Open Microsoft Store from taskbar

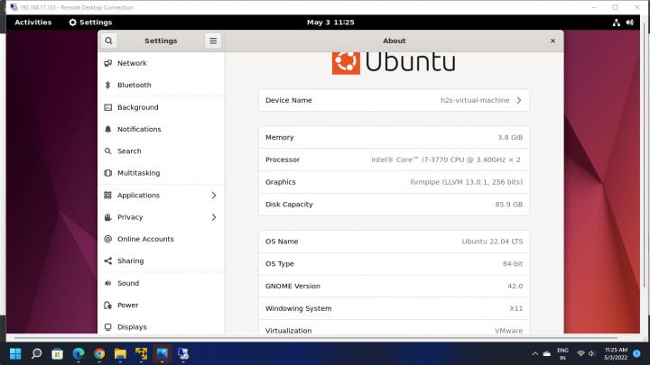click(57, 353)
